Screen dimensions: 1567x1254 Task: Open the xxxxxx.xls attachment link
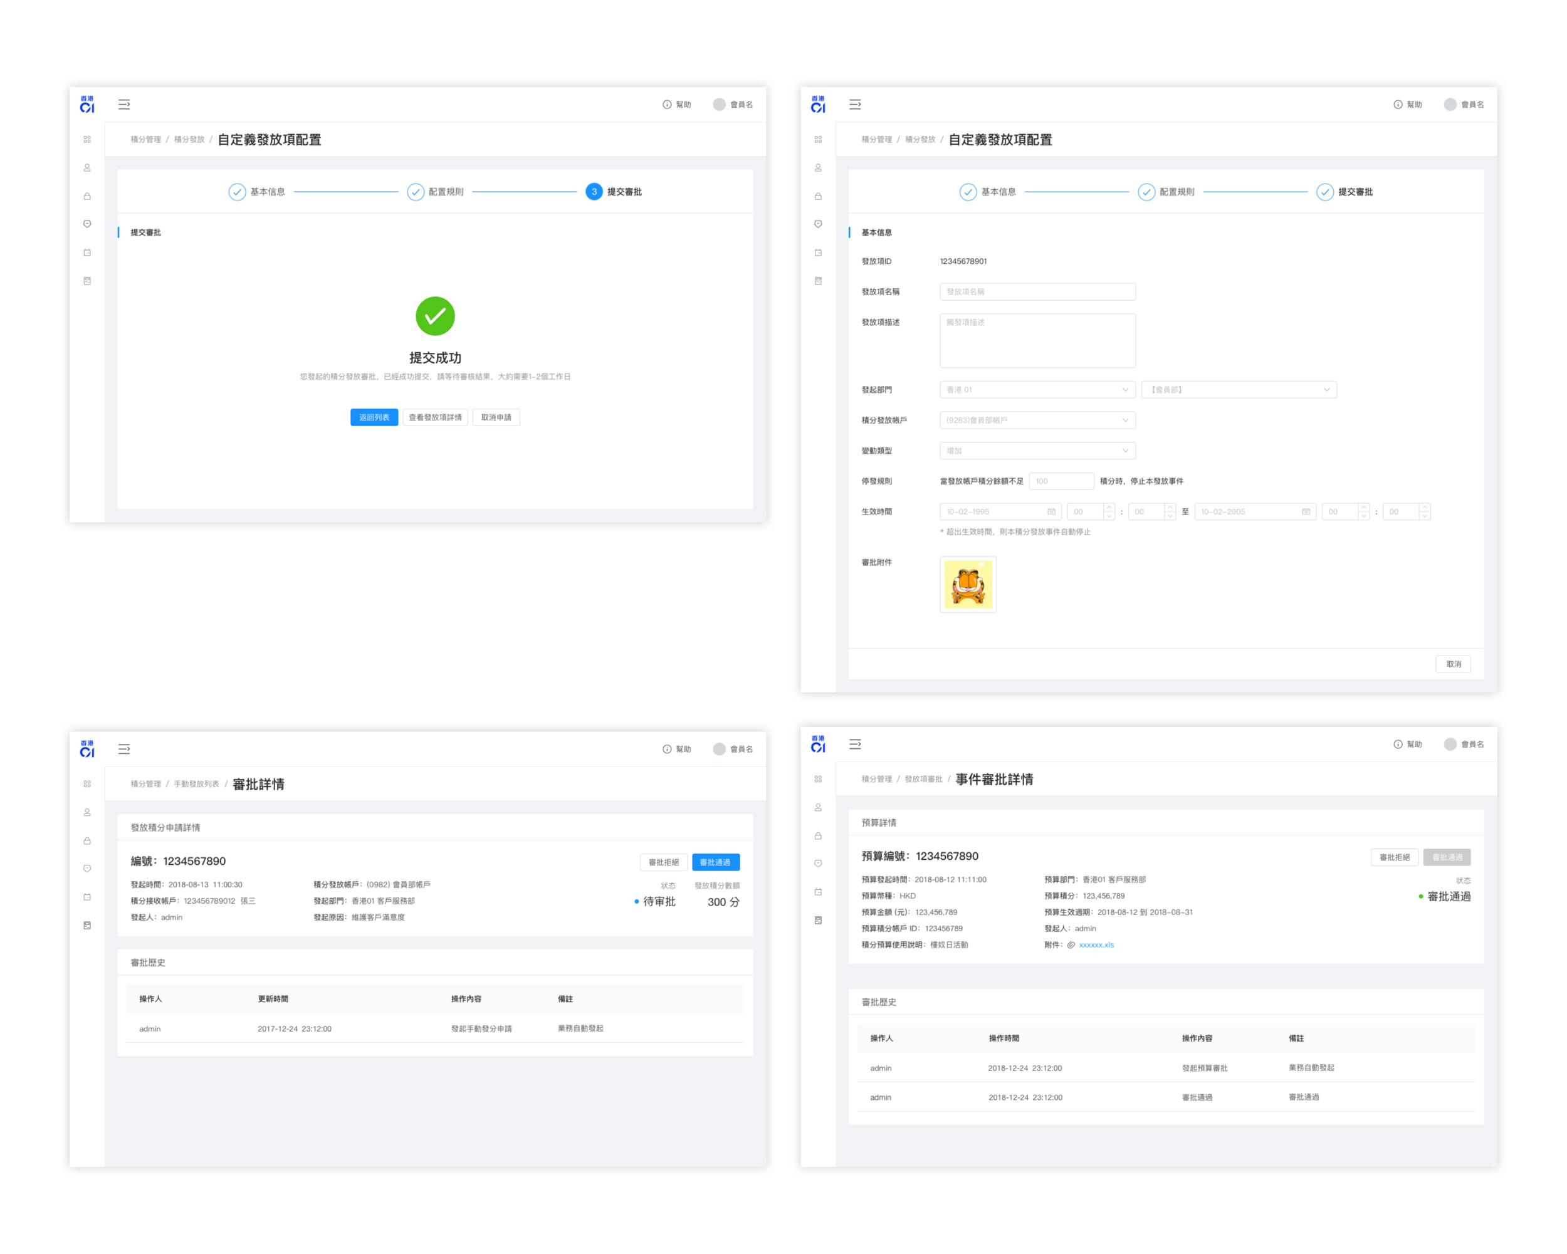pyautogui.click(x=1096, y=944)
